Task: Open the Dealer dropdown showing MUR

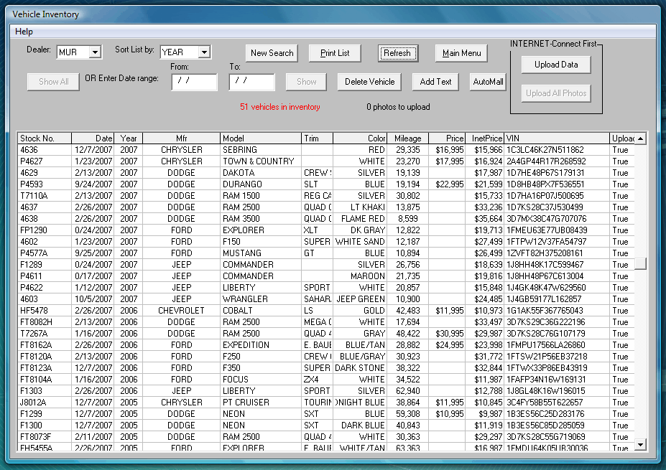Action: [95, 52]
